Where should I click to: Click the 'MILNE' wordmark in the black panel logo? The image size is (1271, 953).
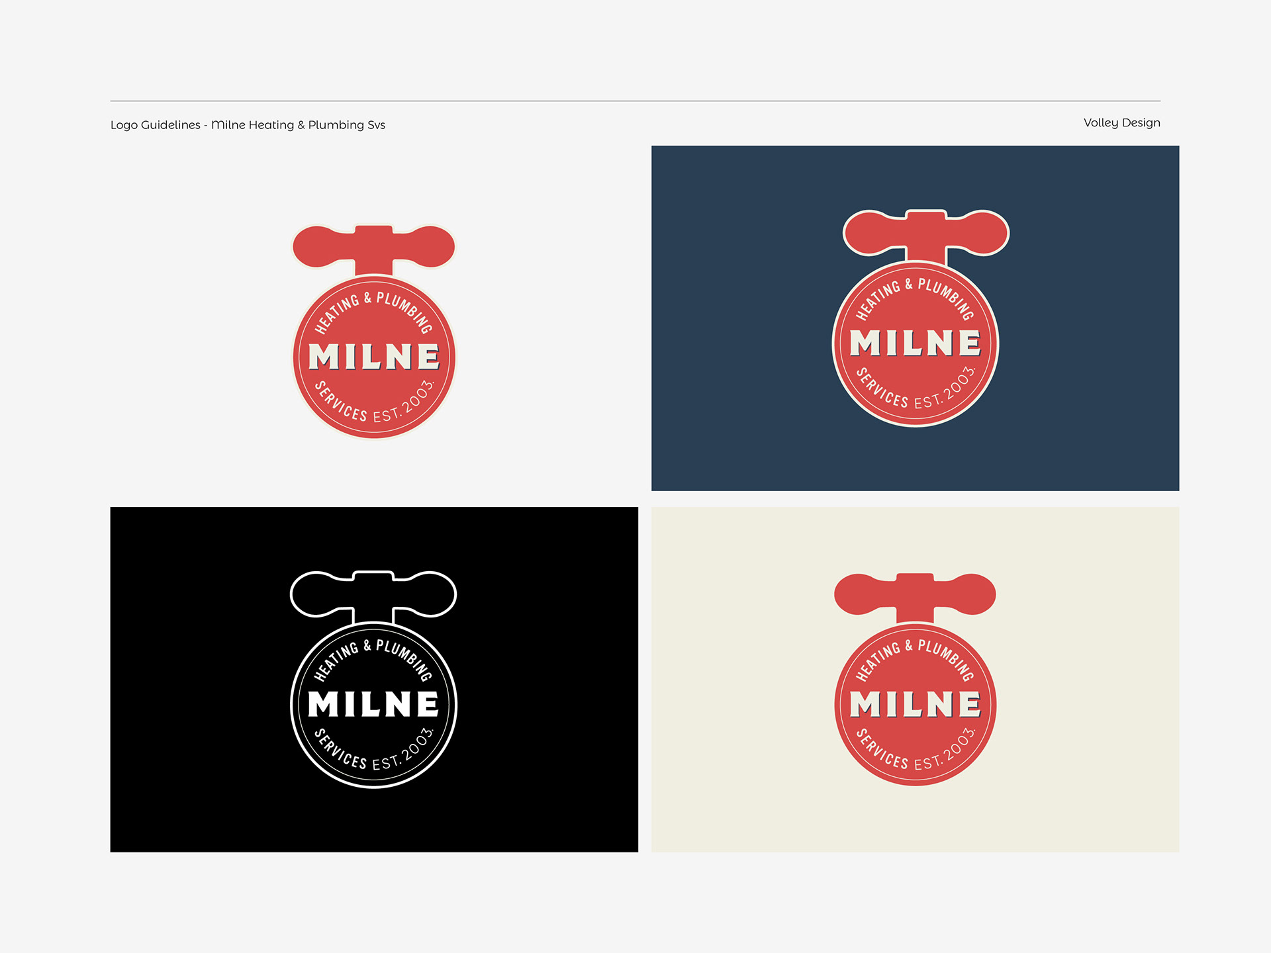[x=373, y=704]
